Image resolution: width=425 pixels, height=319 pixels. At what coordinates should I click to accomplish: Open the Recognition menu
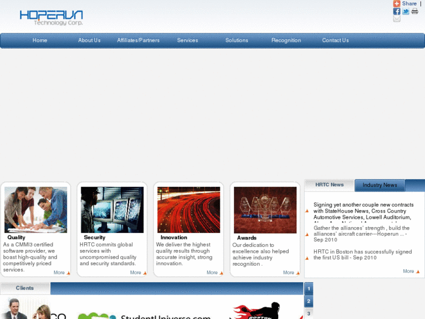click(x=286, y=40)
